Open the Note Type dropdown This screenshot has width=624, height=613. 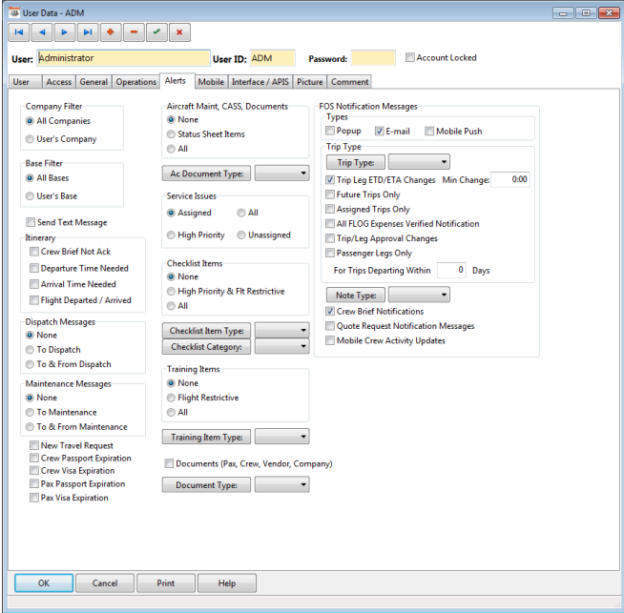pyautogui.click(x=419, y=295)
